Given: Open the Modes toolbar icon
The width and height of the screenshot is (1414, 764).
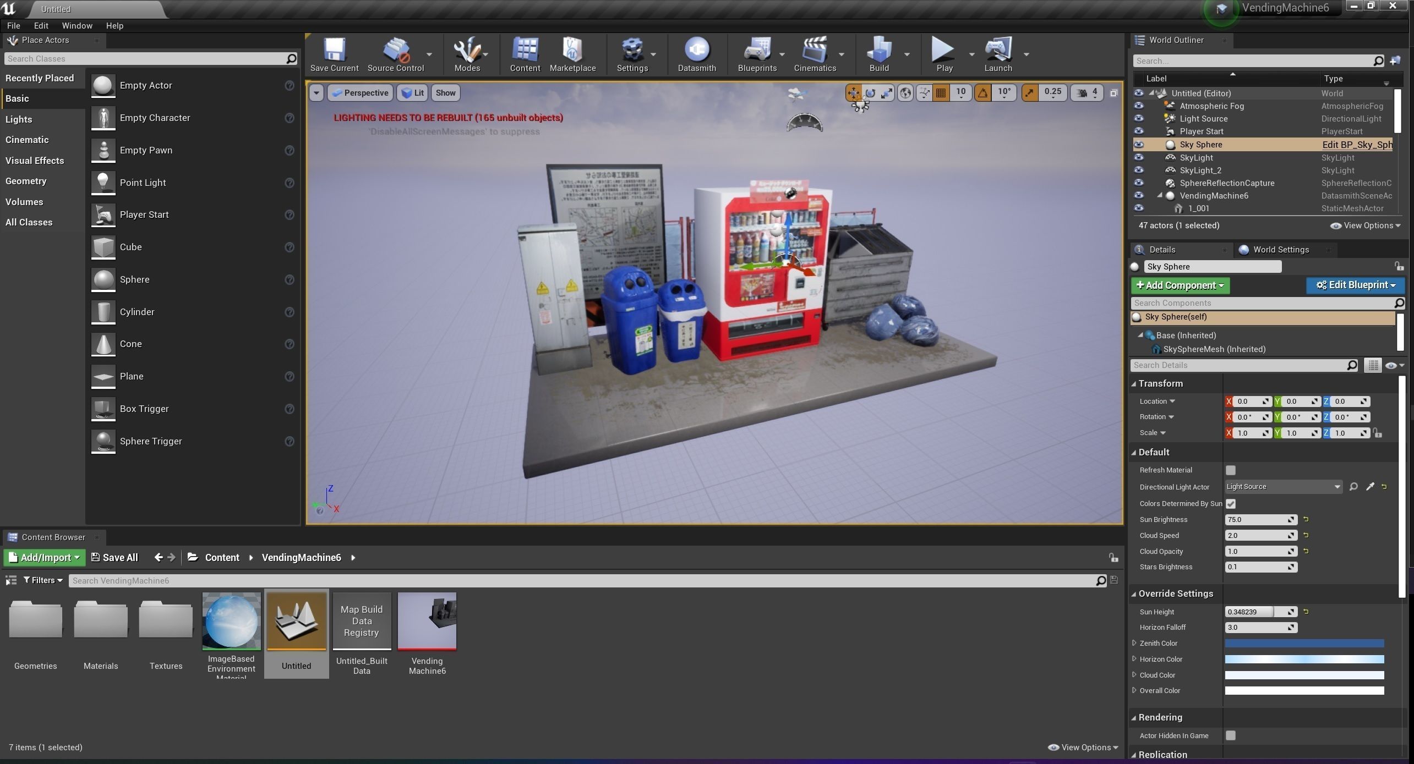Looking at the screenshot, I should coord(467,54).
